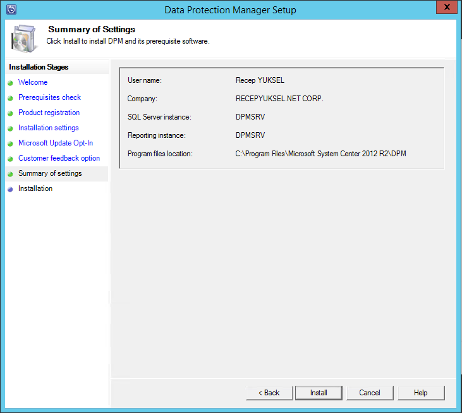Open the Prerequisites check stage link
Image resolution: width=462 pixels, height=413 pixels.
click(49, 97)
